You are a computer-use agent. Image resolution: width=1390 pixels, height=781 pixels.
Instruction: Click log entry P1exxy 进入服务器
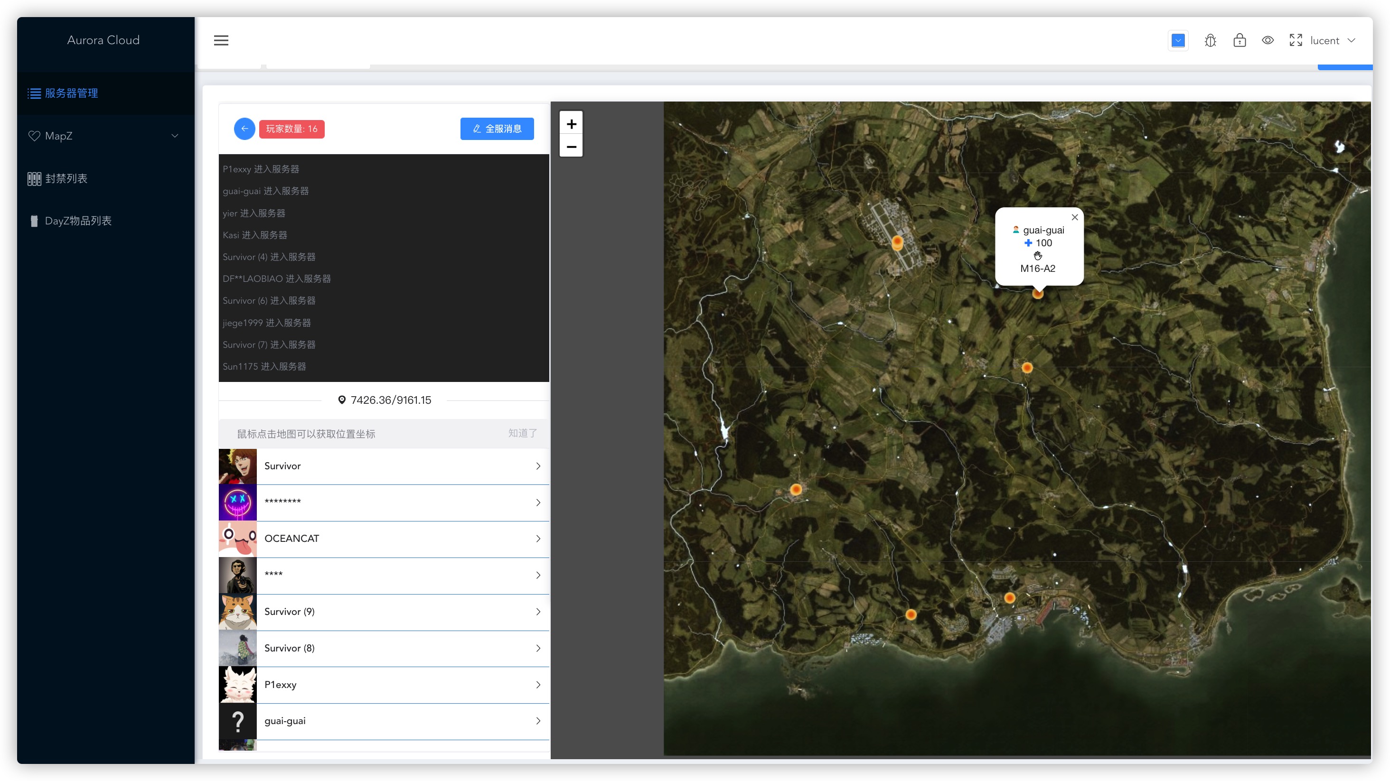261,169
